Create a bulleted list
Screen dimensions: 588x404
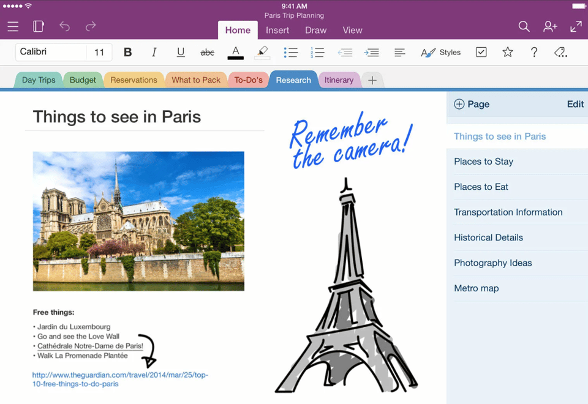click(x=291, y=52)
